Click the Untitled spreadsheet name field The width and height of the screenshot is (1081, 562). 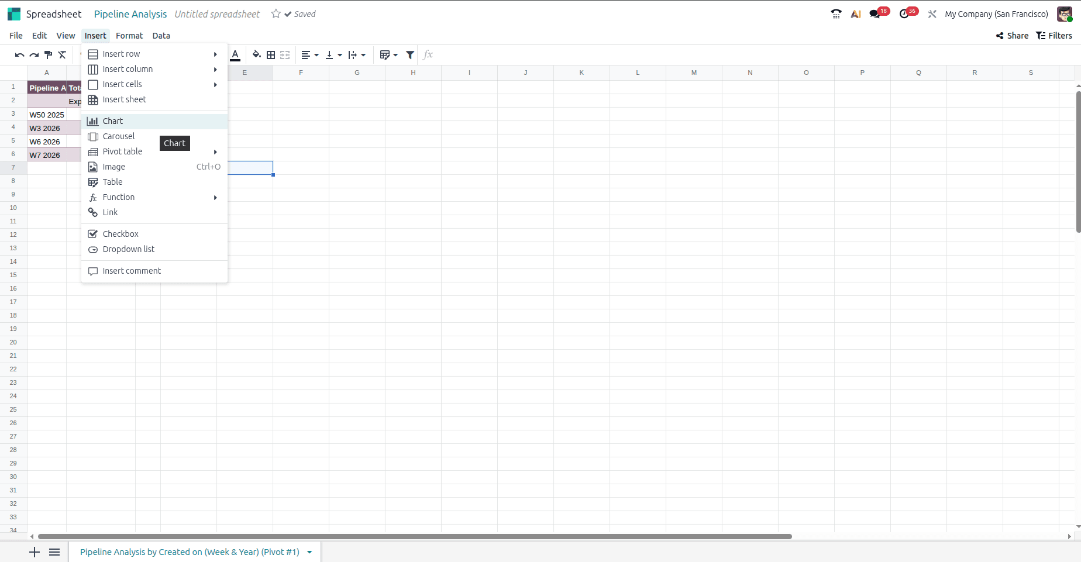coord(217,14)
